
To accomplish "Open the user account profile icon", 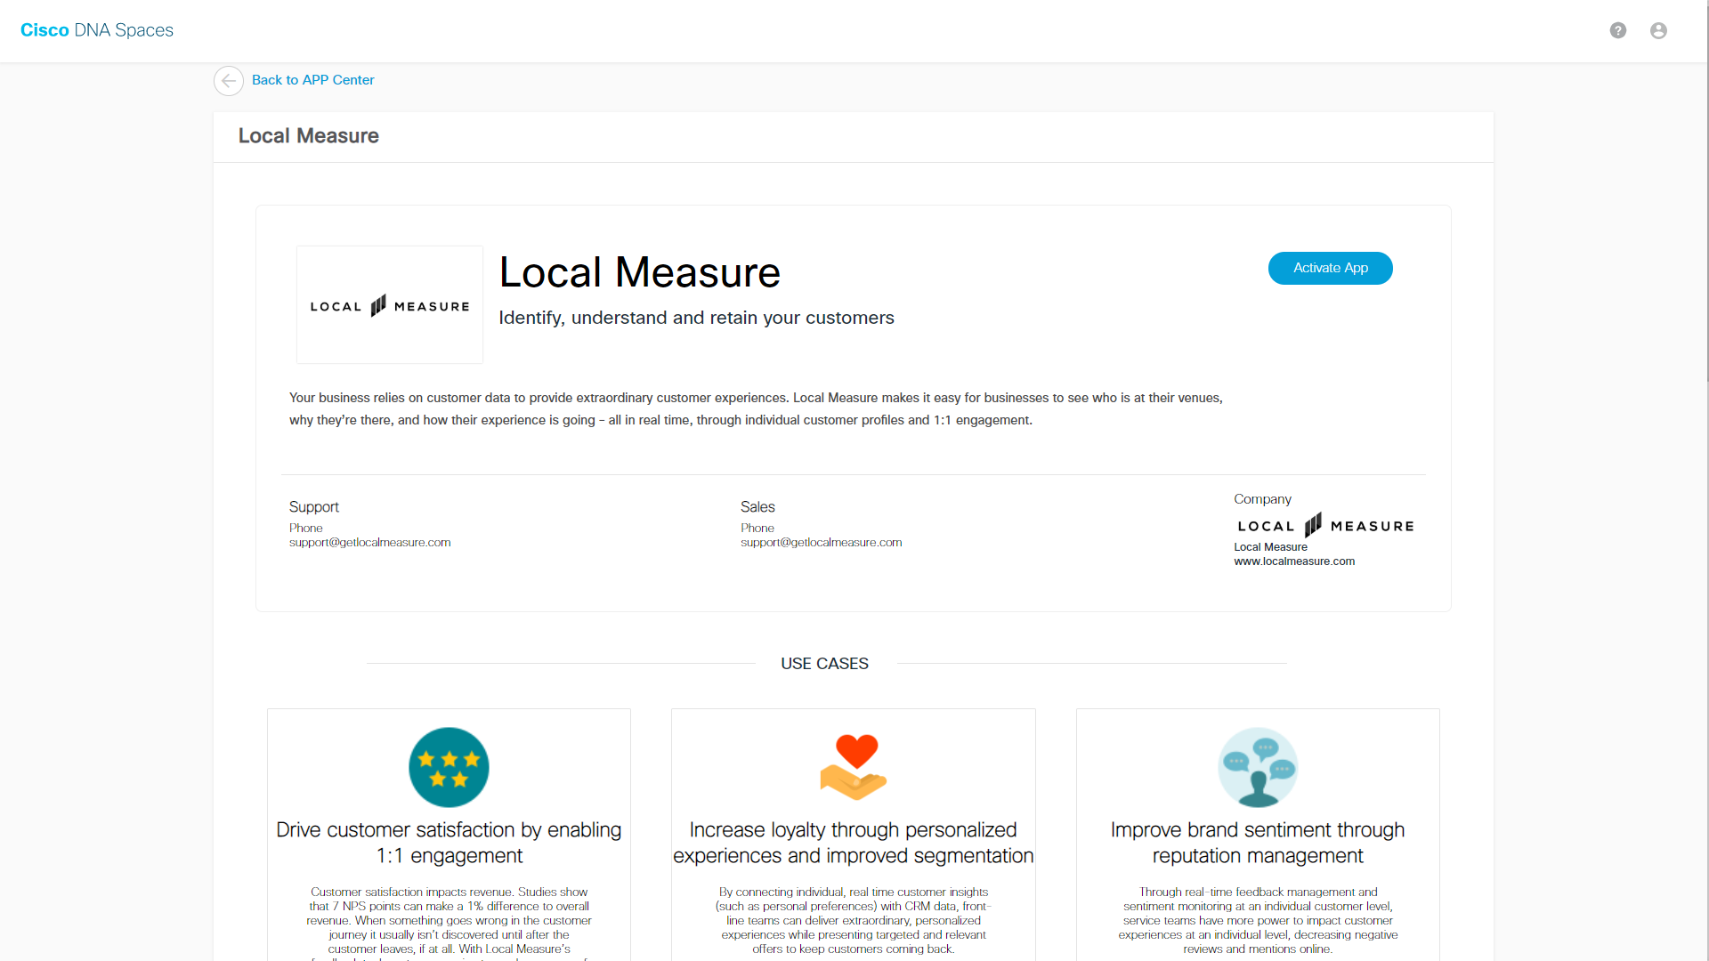I will [x=1658, y=30].
